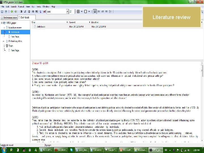Select the Trash folder
204x153 pixels.
(x=11, y=46)
